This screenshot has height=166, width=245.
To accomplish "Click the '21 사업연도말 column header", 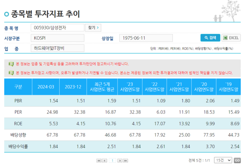I will click(179, 87).
